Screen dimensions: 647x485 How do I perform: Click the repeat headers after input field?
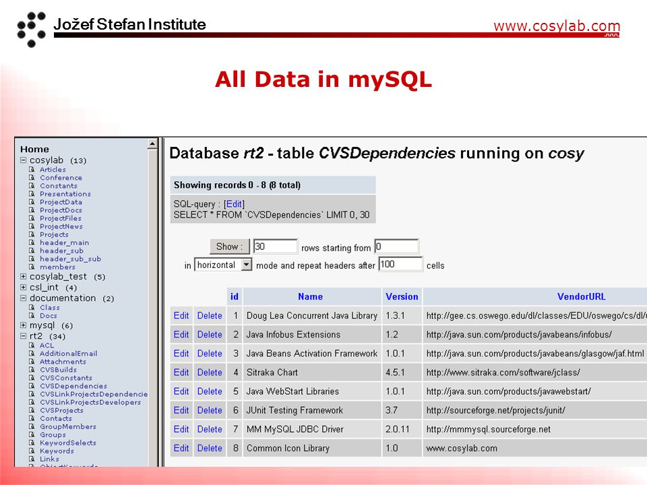(400, 264)
